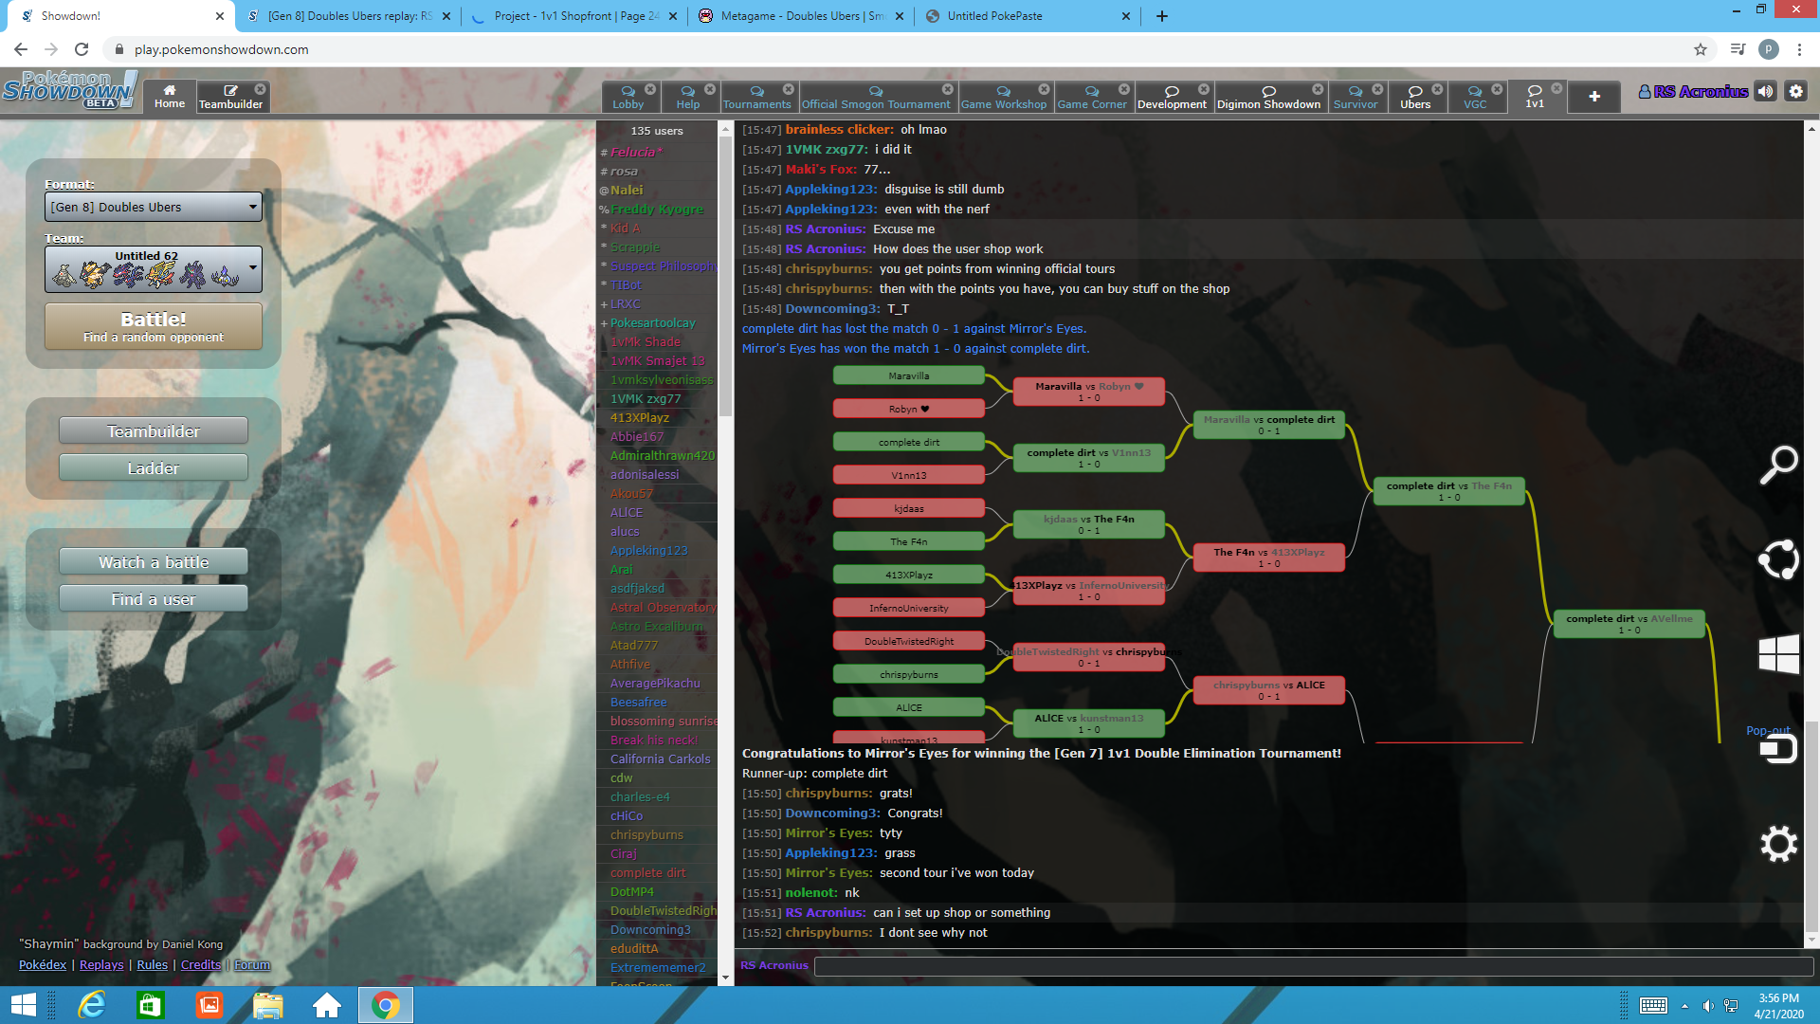
Task: Click the tournament bracket Pop-out icon
Action: (1768, 730)
